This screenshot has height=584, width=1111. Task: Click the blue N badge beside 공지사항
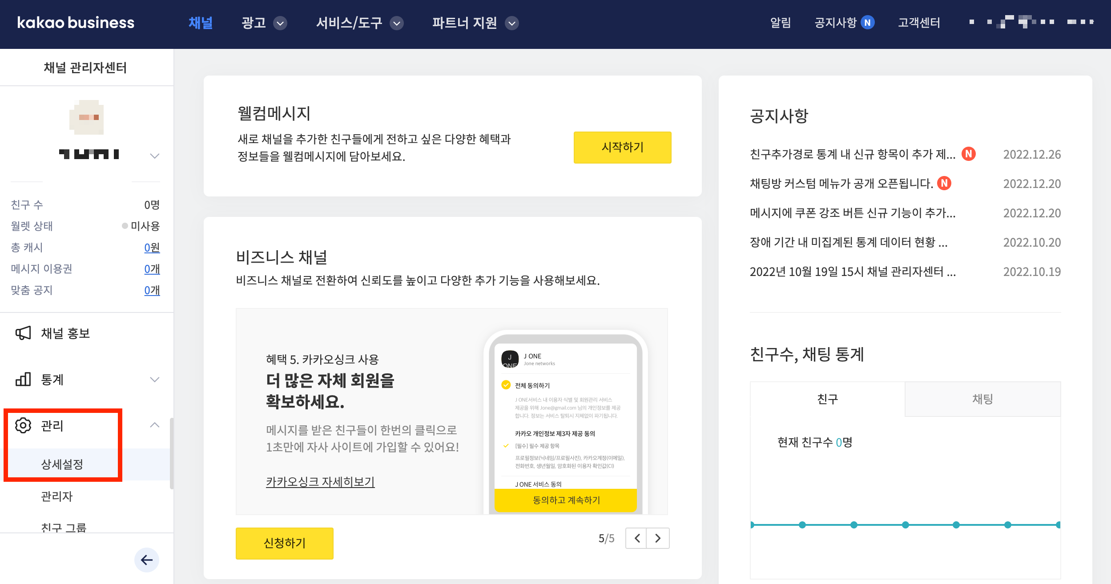click(x=867, y=23)
